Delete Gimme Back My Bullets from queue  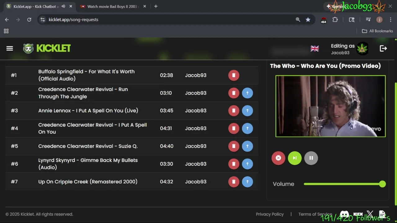coord(234,164)
